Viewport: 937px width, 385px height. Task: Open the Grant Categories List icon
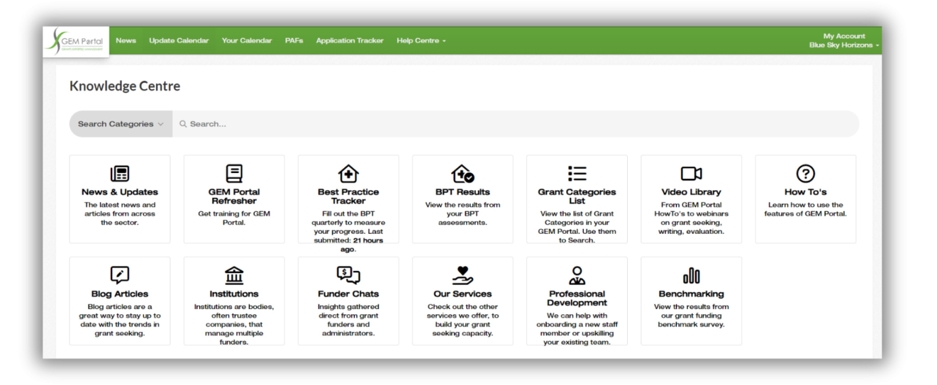(576, 173)
